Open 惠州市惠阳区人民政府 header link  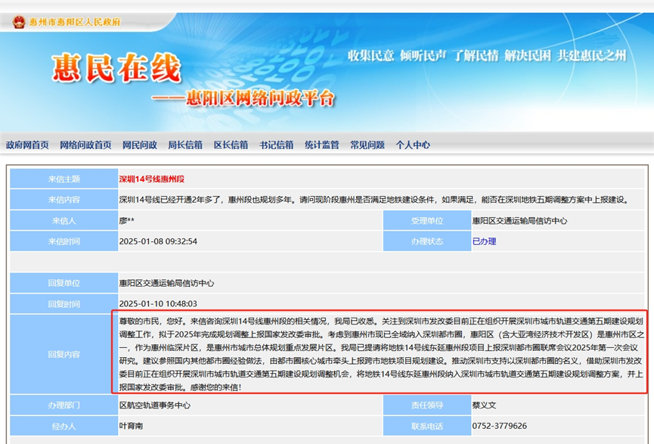coord(75,22)
